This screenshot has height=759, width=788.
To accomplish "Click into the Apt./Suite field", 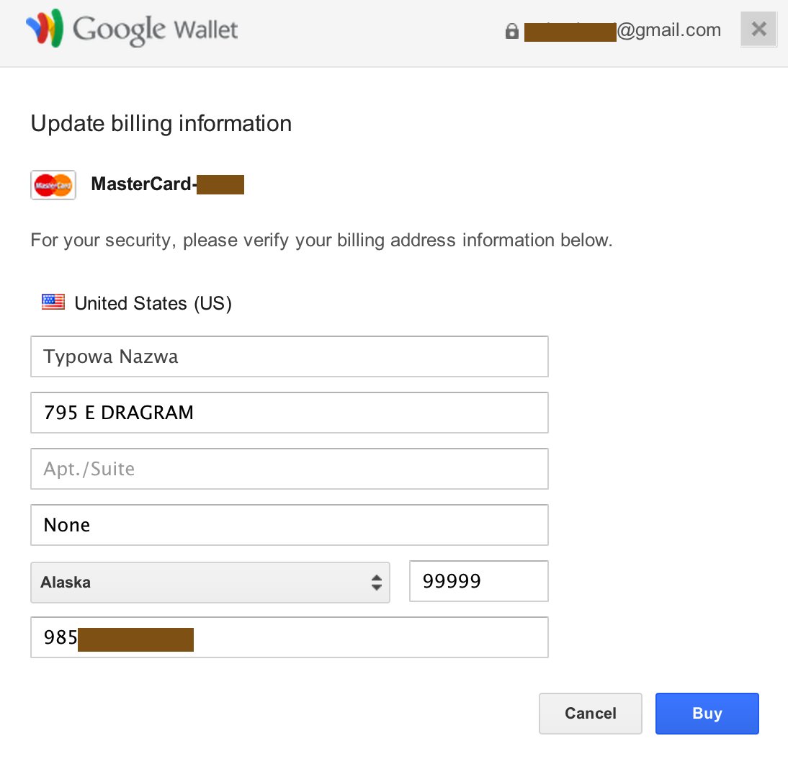I will tap(289, 469).
